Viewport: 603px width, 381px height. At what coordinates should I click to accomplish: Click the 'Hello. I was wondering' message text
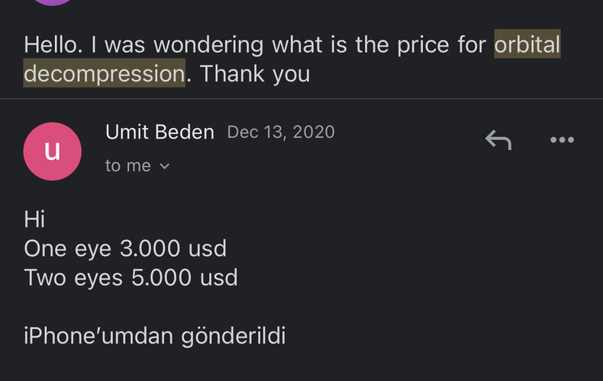(143, 44)
